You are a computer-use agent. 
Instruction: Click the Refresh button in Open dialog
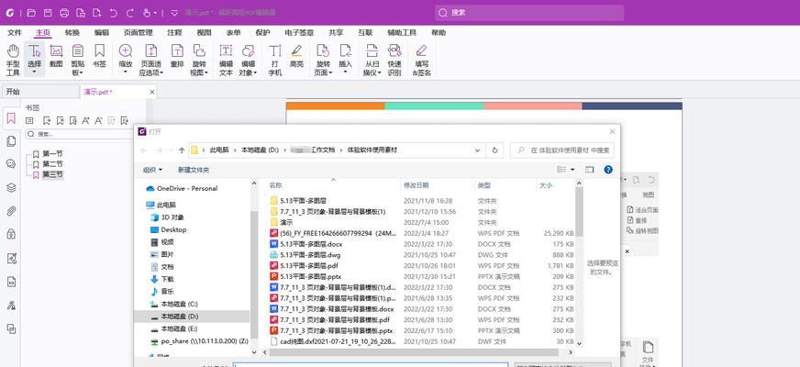click(494, 150)
